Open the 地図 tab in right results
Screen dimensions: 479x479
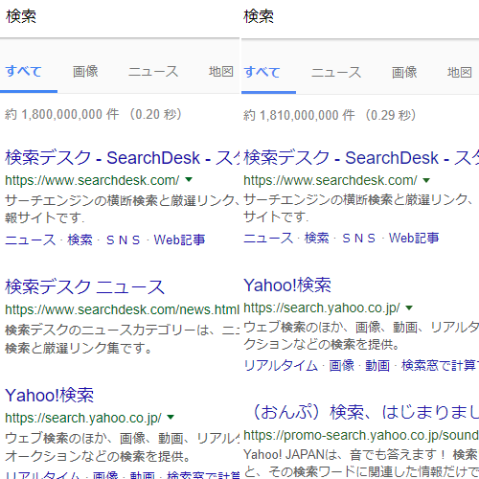click(x=460, y=72)
